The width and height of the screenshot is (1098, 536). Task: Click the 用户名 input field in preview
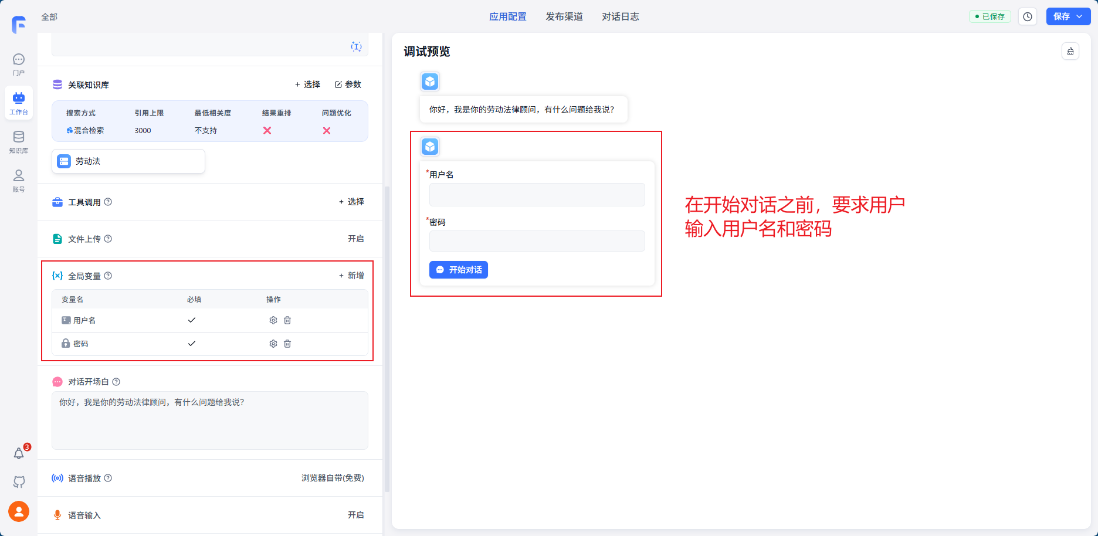(537, 195)
